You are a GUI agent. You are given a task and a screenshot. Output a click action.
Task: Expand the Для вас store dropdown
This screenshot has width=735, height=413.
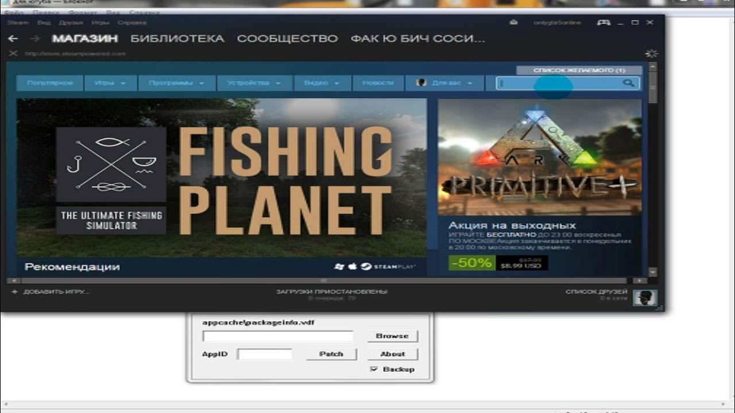[x=444, y=83]
